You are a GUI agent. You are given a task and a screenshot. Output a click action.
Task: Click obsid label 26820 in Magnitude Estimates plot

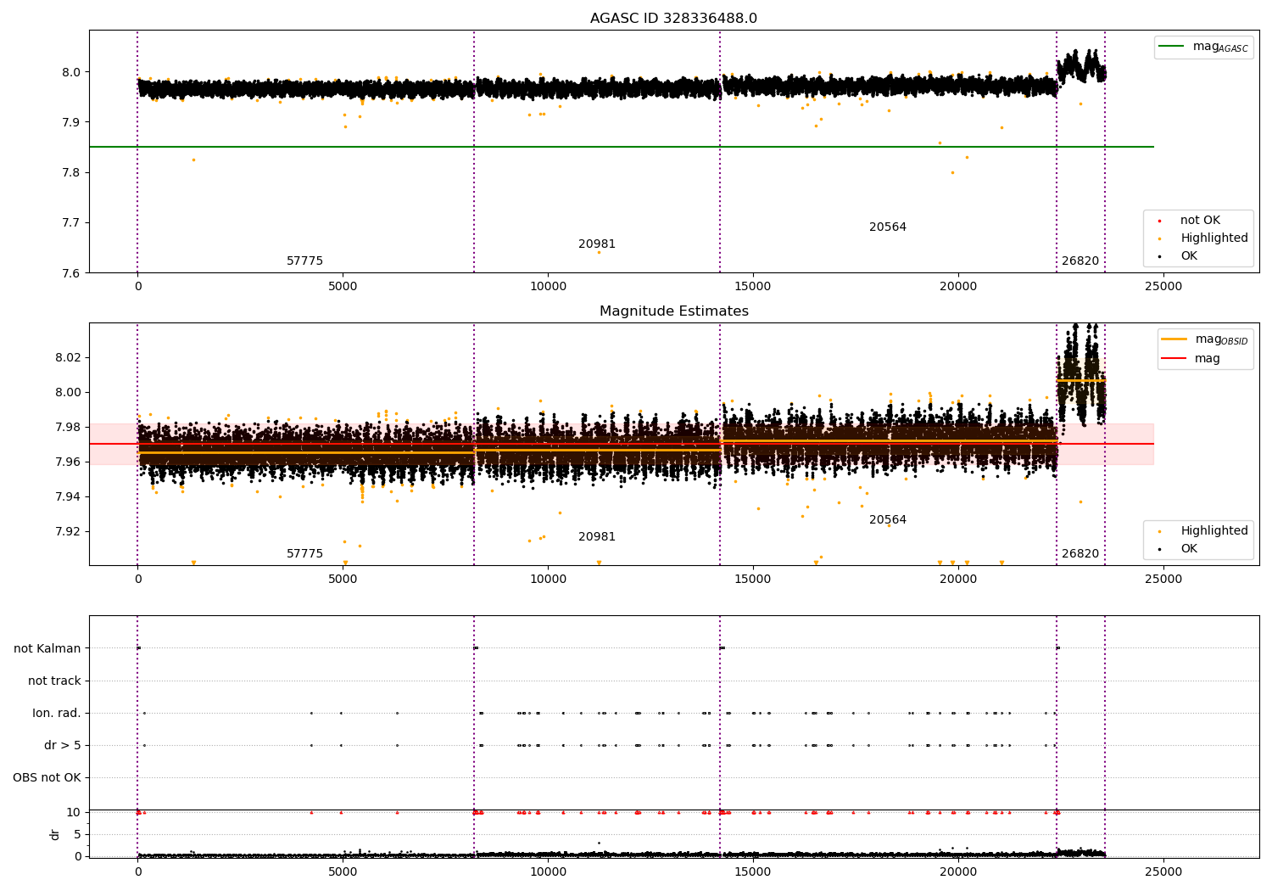tap(1080, 554)
